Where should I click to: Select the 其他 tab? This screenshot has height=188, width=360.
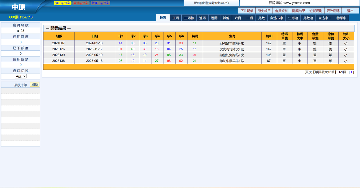point(226,18)
